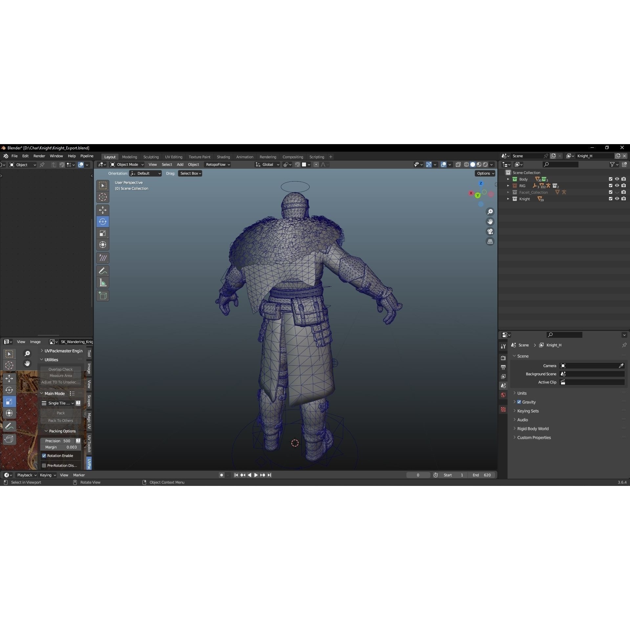Expand the RIG collection
Image resolution: width=630 pixels, height=630 pixels.
(509, 185)
